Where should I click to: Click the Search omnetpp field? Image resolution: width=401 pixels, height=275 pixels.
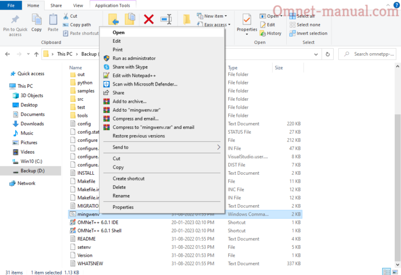368,54
